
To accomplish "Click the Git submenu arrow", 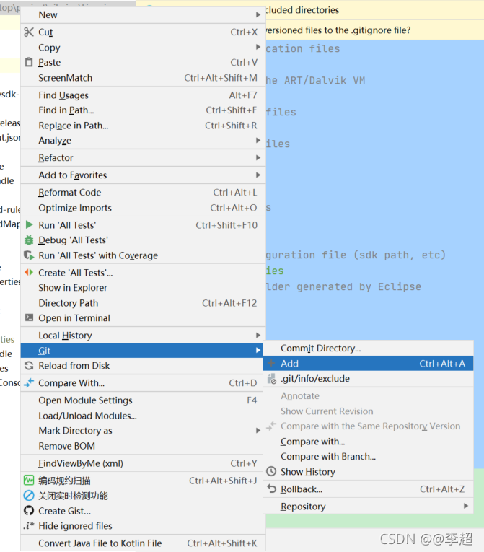I will 258,350.
